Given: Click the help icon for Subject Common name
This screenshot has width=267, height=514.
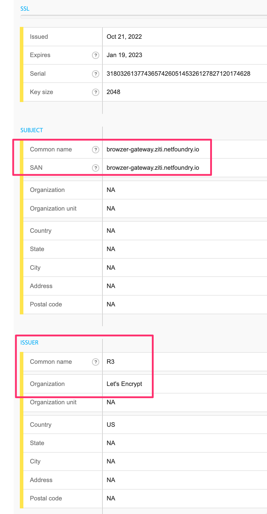Looking at the screenshot, I should (x=95, y=150).
